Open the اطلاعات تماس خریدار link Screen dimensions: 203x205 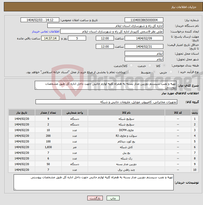tap(46, 31)
